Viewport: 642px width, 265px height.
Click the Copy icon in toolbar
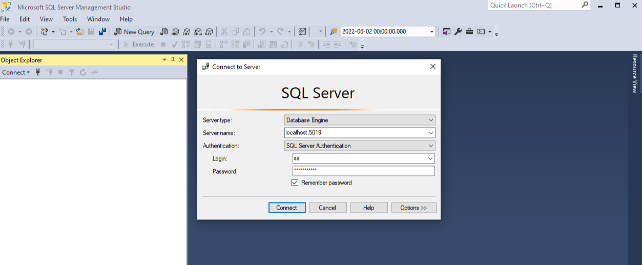pyautogui.click(x=235, y=32)
